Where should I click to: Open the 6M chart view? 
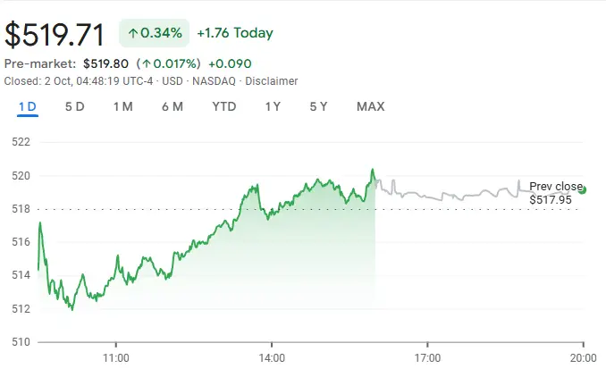point(173,107)
